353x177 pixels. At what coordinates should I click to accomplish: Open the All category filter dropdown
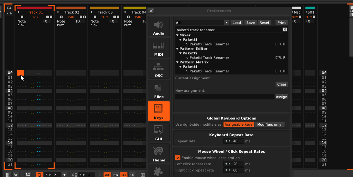(227, 23)
